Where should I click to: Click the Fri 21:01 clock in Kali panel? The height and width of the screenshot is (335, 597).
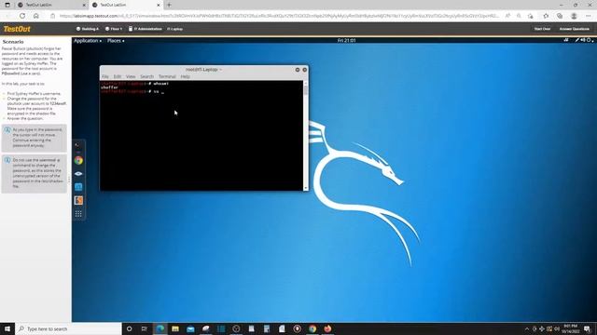point(346,40)
